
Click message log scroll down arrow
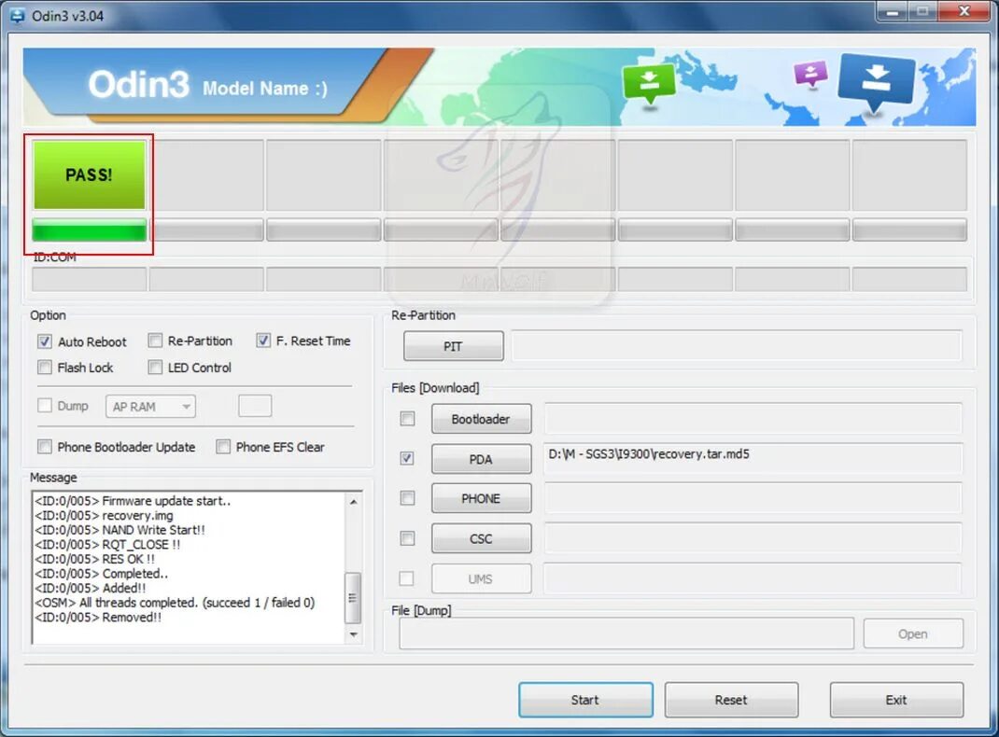[354, 634]
